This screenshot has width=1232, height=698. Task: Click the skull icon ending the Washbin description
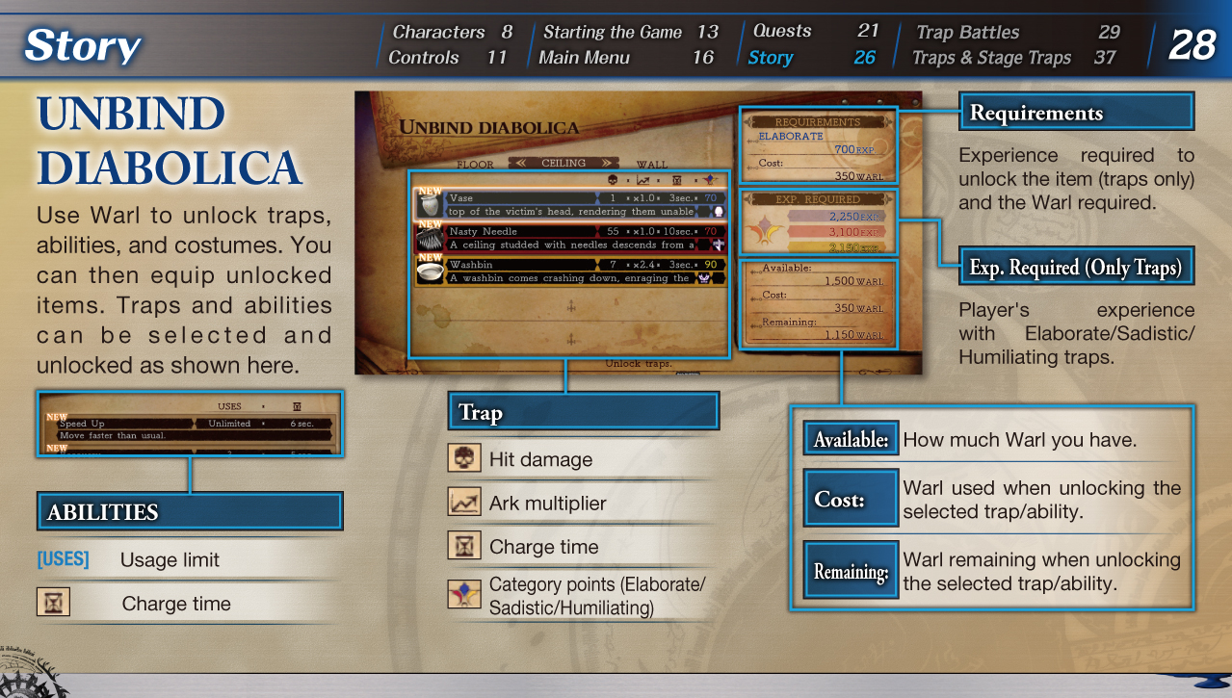tap(705, 278)
